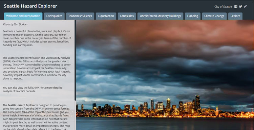
Task: Click the Seattle skyline photo
Action: coord(165,75)
